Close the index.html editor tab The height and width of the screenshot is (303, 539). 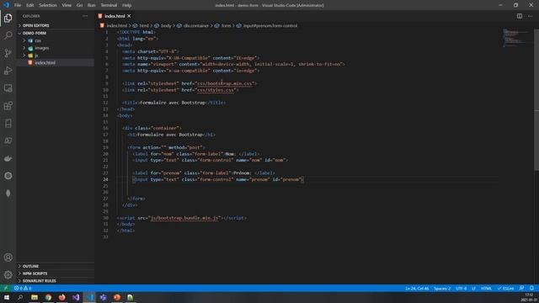click(x=129, y=16)
